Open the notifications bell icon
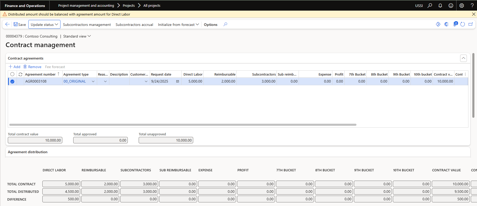 pos(440,5)
